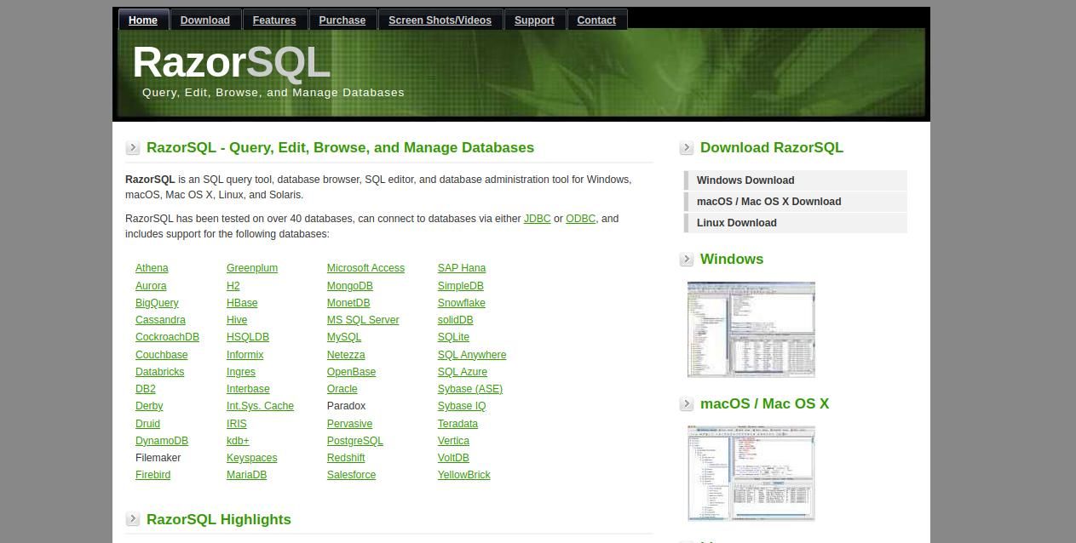This screenshot has width=1076, height=543.
Task: Open the Greenplum link
Action: click(x=252, y=268)
